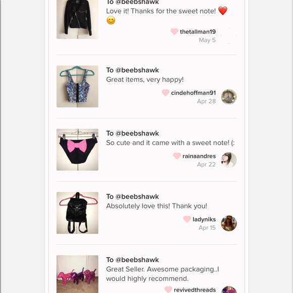Open cindehoffman91's peace sign avatar
293x293 pixels.
point(229,96)
